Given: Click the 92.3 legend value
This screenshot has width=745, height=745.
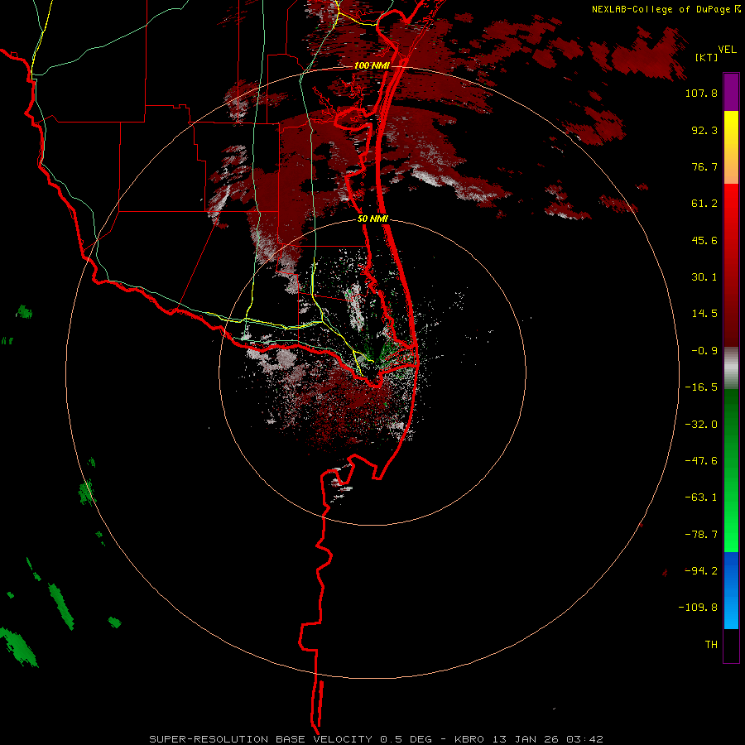Looking at the screenshot, I should click(704, 130).
